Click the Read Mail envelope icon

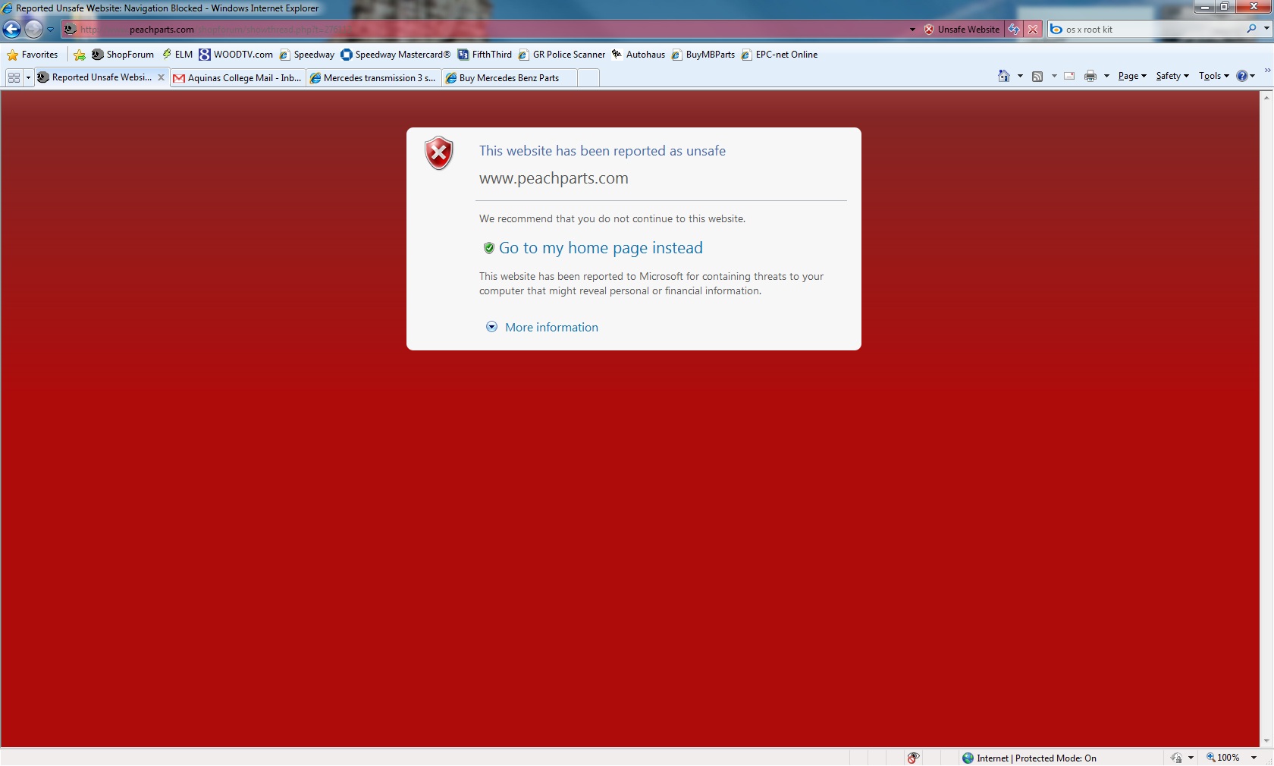click(1069, 76)
